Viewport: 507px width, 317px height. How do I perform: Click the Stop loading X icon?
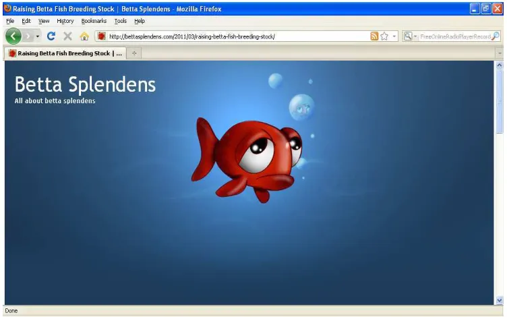[67, 36]
